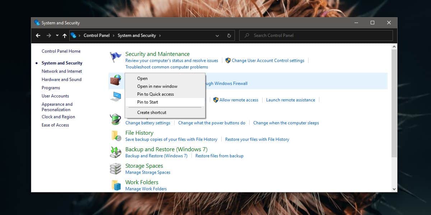Click the title bar System and Security icon
The height and width of the screenshot is (215, 431).
[x=37, y=23]
